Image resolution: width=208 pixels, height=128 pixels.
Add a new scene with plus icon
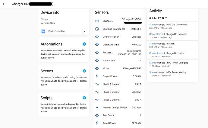[x=84, y=71]
